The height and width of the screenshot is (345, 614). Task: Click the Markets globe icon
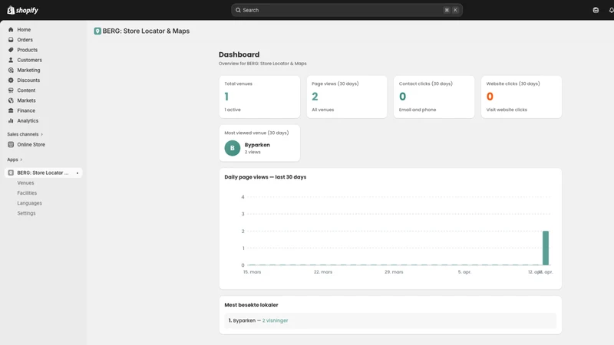(11, 100)
